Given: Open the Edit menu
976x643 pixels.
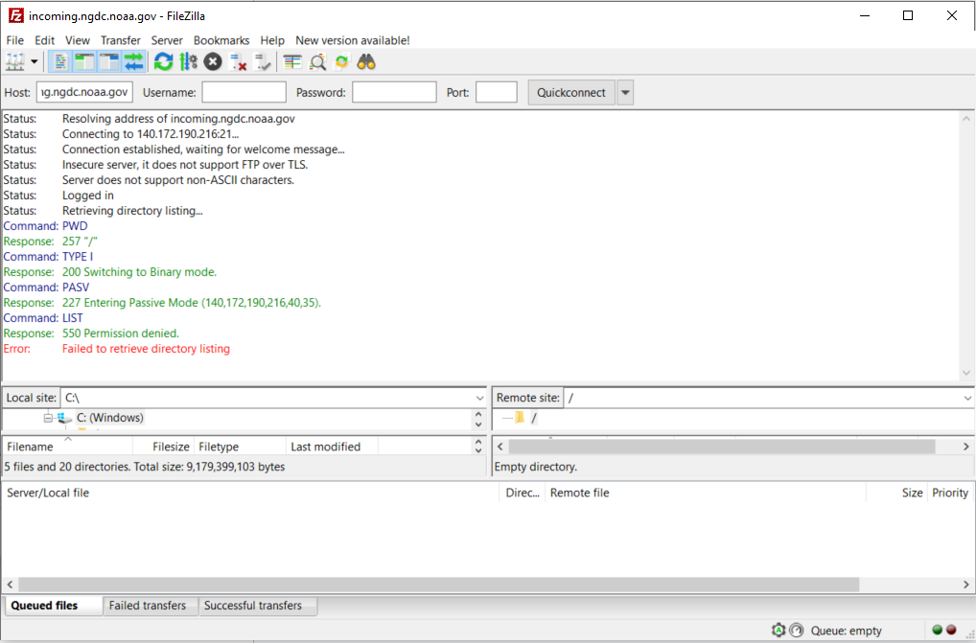Looking at the screenshot, I should pyautogui.click(x=44, y=40).
